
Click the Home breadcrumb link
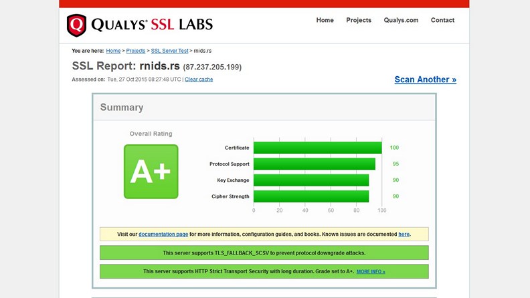pyautogui.click(x=113, y=51)
